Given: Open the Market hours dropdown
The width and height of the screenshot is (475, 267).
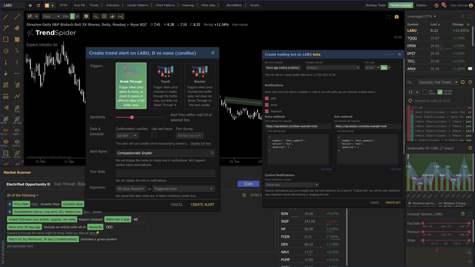Looking at the screenshot, I should click(x=189, y=136).
